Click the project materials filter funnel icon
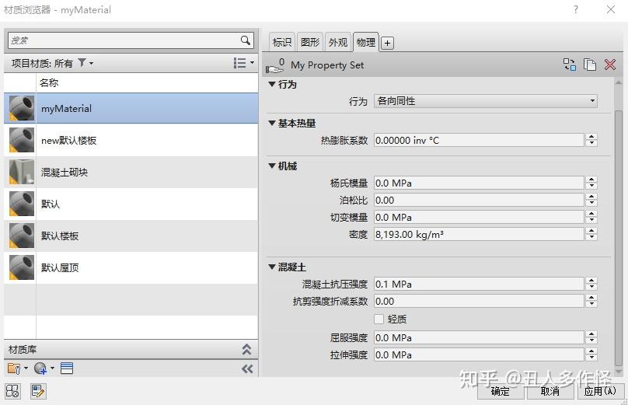628x405 pixels. click(x=82, y=62)
